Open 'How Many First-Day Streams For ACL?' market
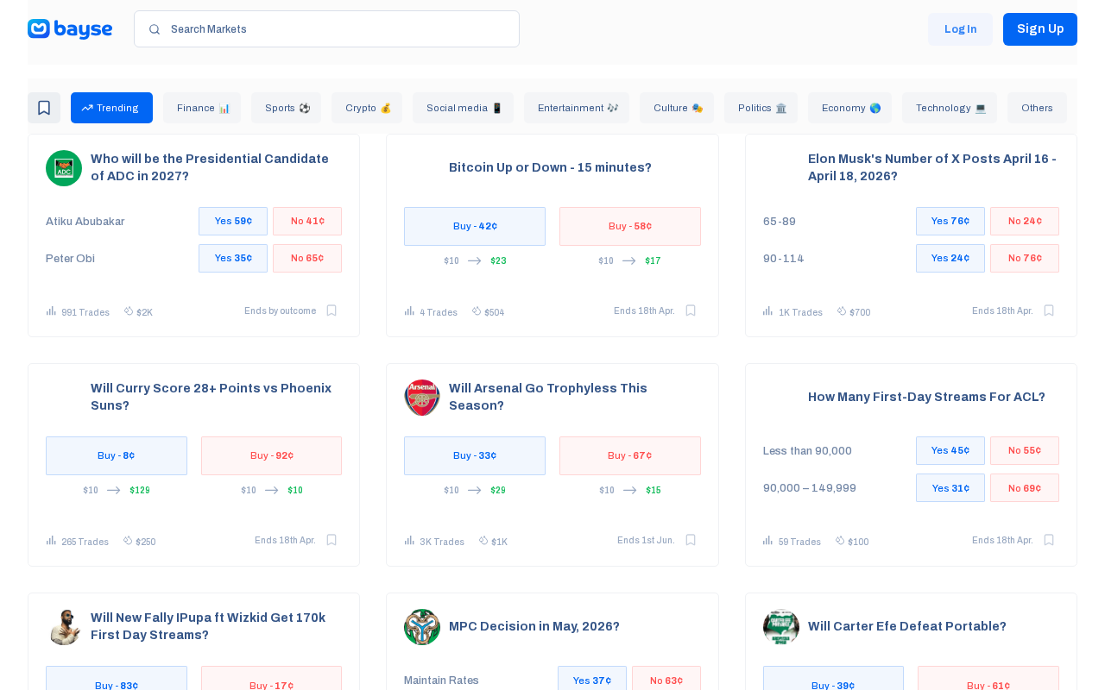Screen dimensions: 1105x690 [926, 398]
